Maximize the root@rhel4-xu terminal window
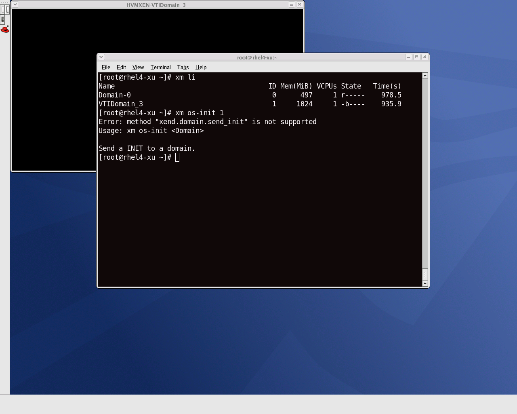Viewport: 517px width, 414px height. pyautogui.click(x=416, y=57)
